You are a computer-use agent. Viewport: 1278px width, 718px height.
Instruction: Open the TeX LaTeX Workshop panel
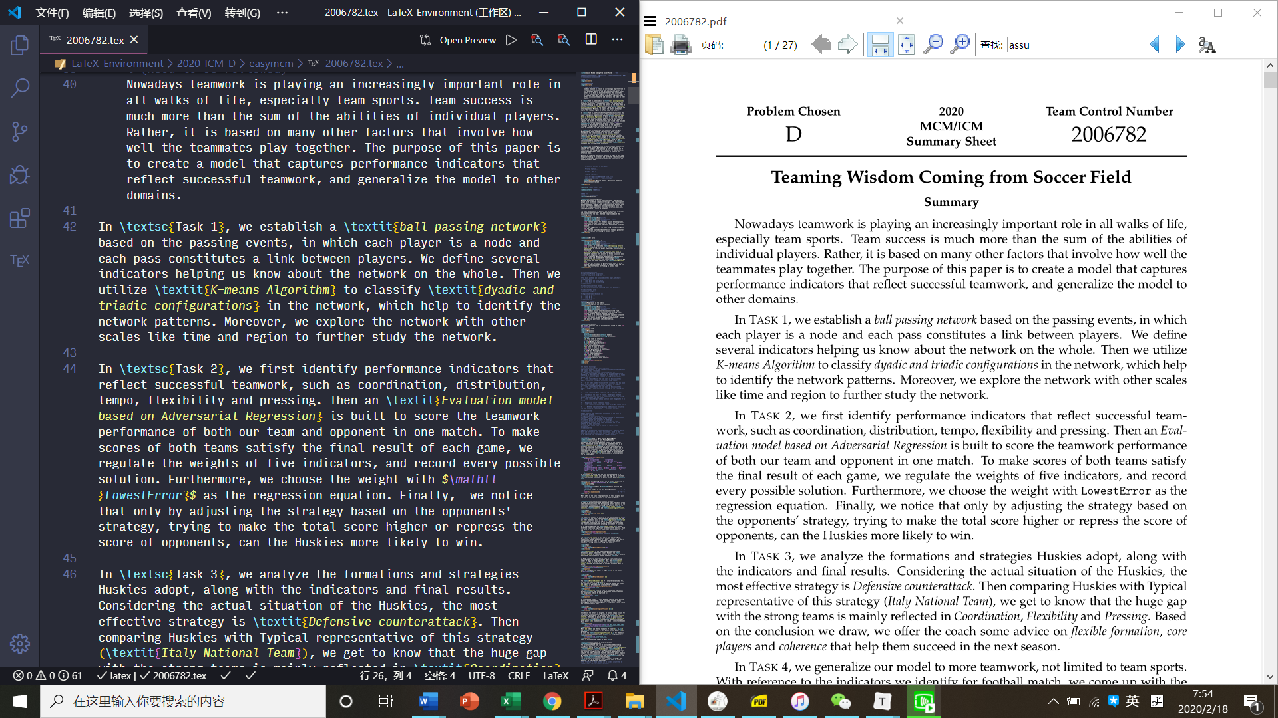[x=20, y=261]
